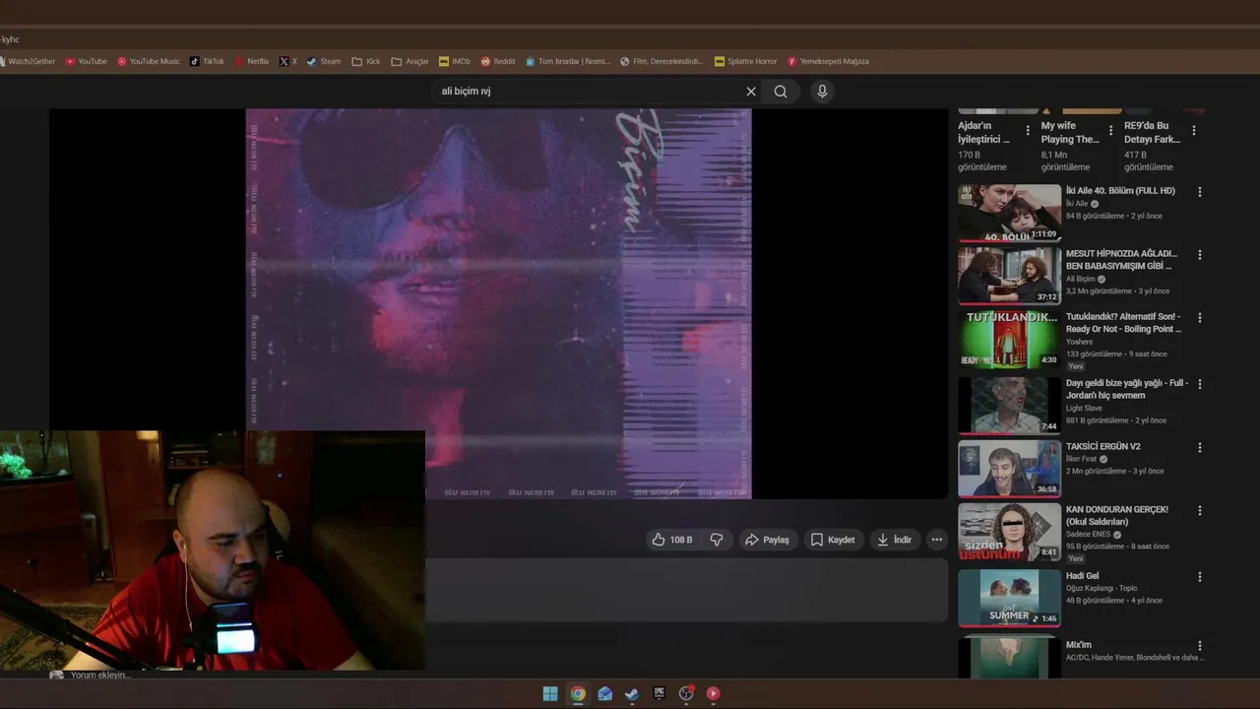Screen dimensions: 1260x709
Task: Open the Watch2Gether bookmark
Action: tap(27, 61)
